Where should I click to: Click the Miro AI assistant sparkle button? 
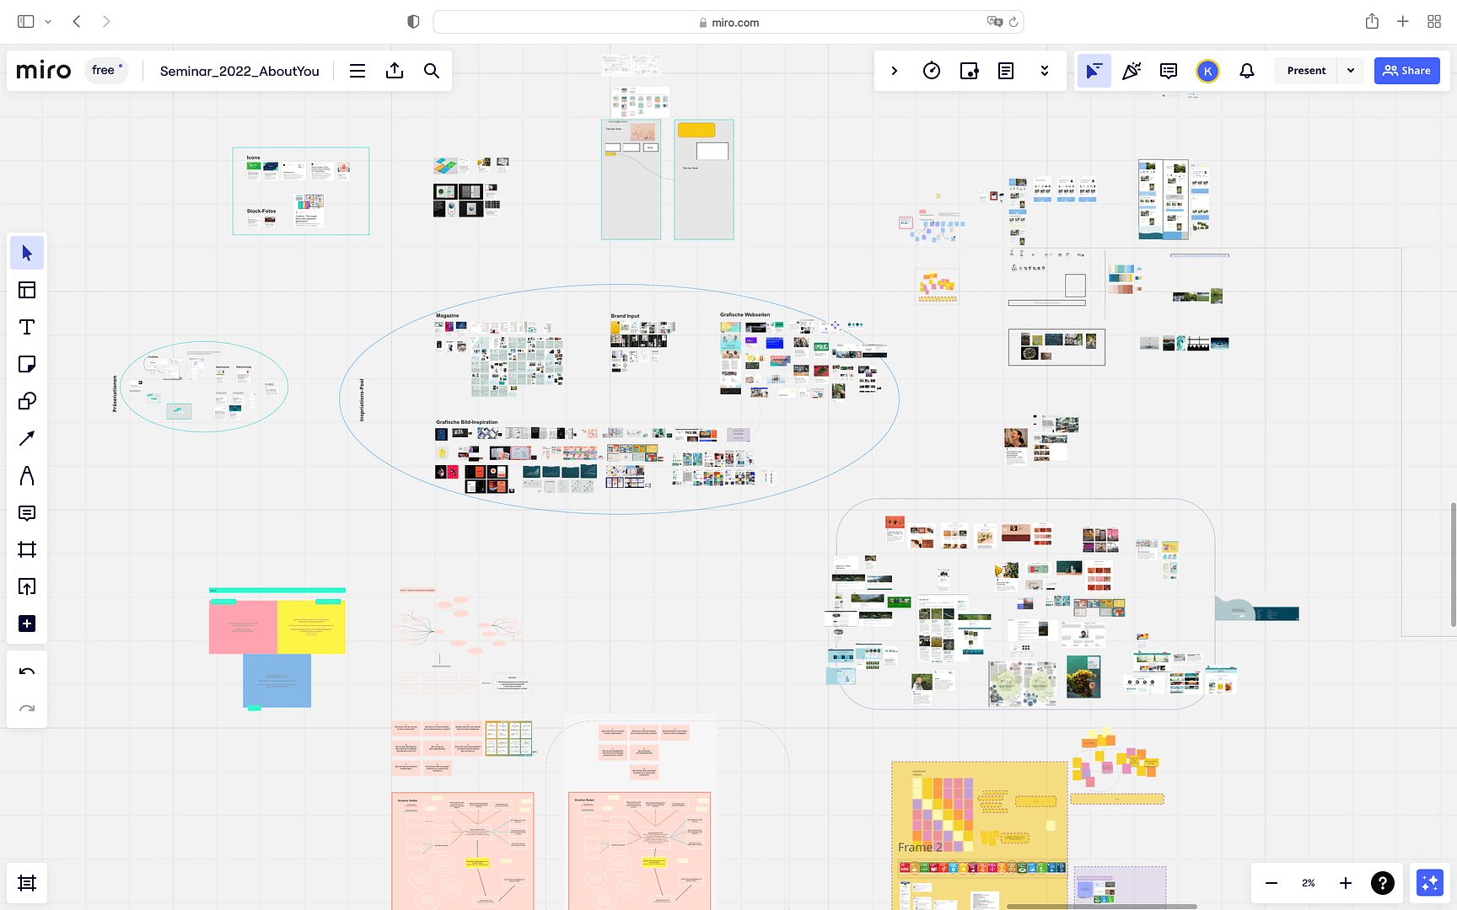pos(1430,883)
